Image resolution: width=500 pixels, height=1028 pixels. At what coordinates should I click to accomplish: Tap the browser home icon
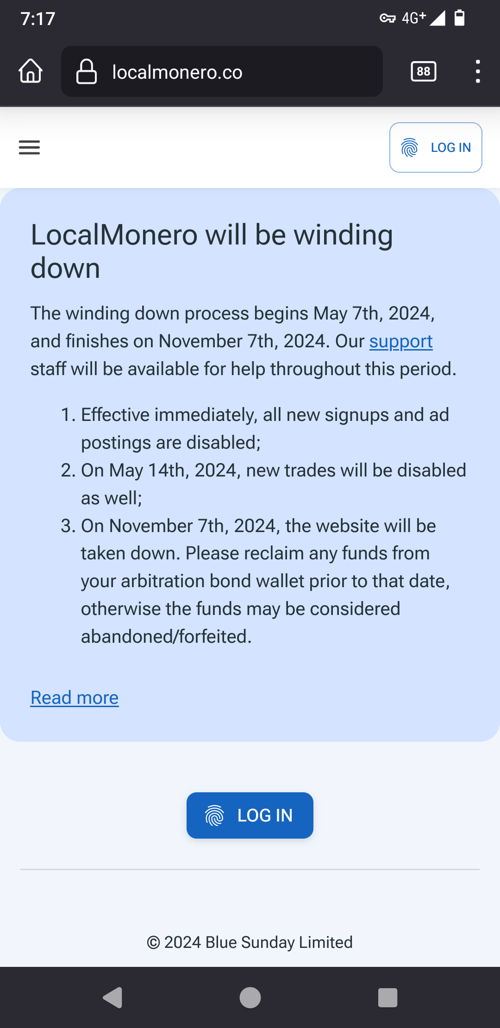tap(31, 71)
